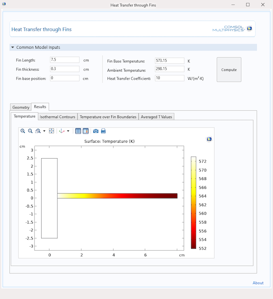The height and width of the screenshot is (299, 273).
Task: Minimize the application window
Action: [233, 5]
